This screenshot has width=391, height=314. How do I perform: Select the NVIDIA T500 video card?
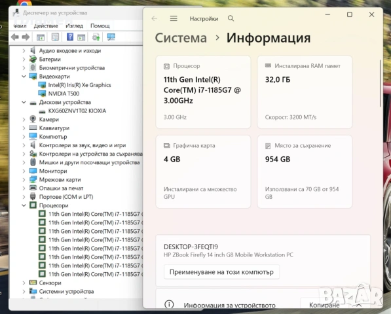[64, 94]
